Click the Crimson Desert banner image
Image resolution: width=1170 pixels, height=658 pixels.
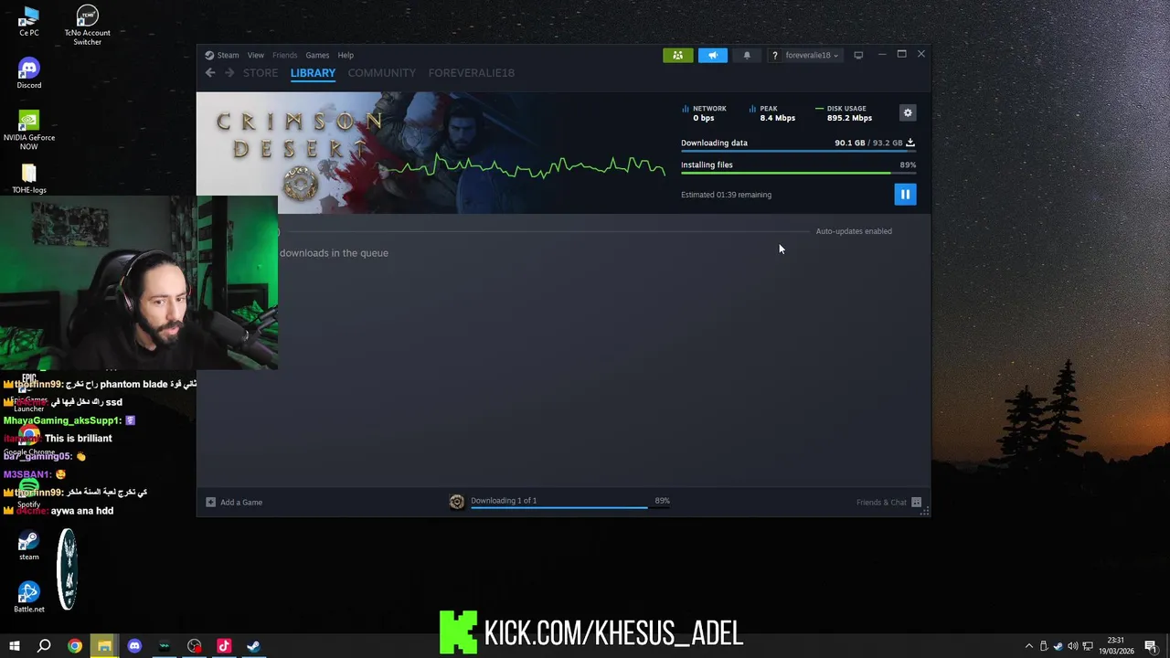pyautogui.click(x=431, y=153)
